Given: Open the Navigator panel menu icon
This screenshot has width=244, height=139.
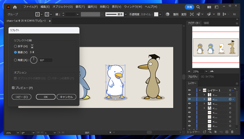Looking at the screenshot, I should 237,23.
